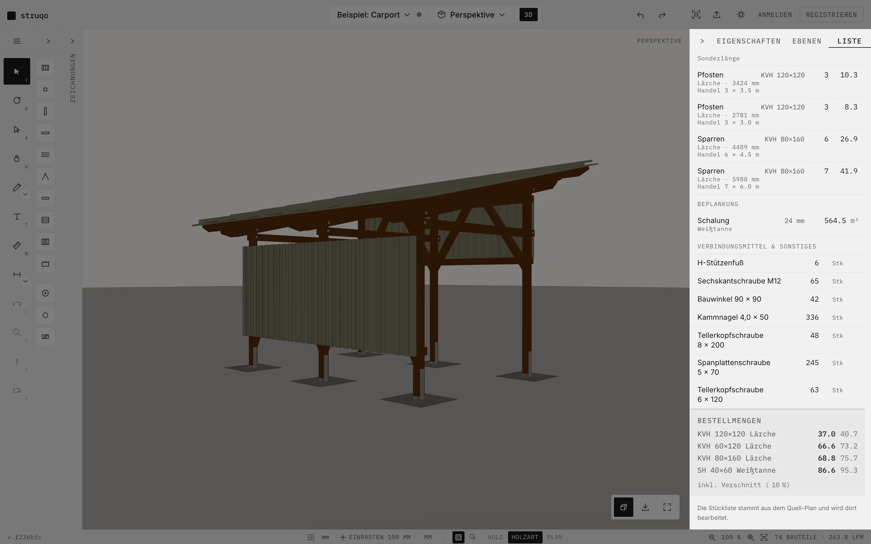This screenshot has width=871, height=544.
Task: Click the undo arrow icon
Action: (640, 15)
